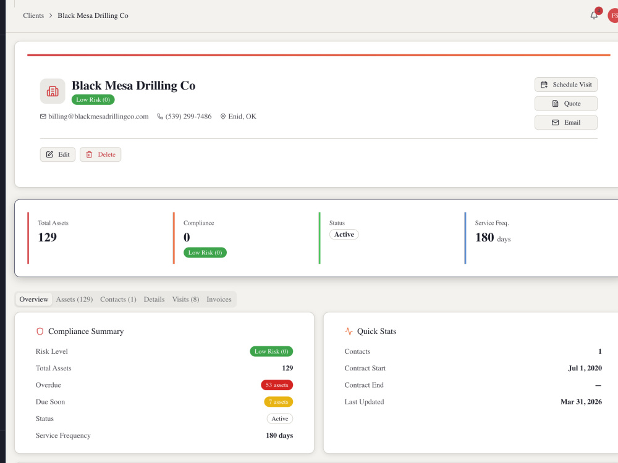This screenshot has height=463, width=618.
Task: Switch to Assets (129) tab
Action: tap(75, 299)
